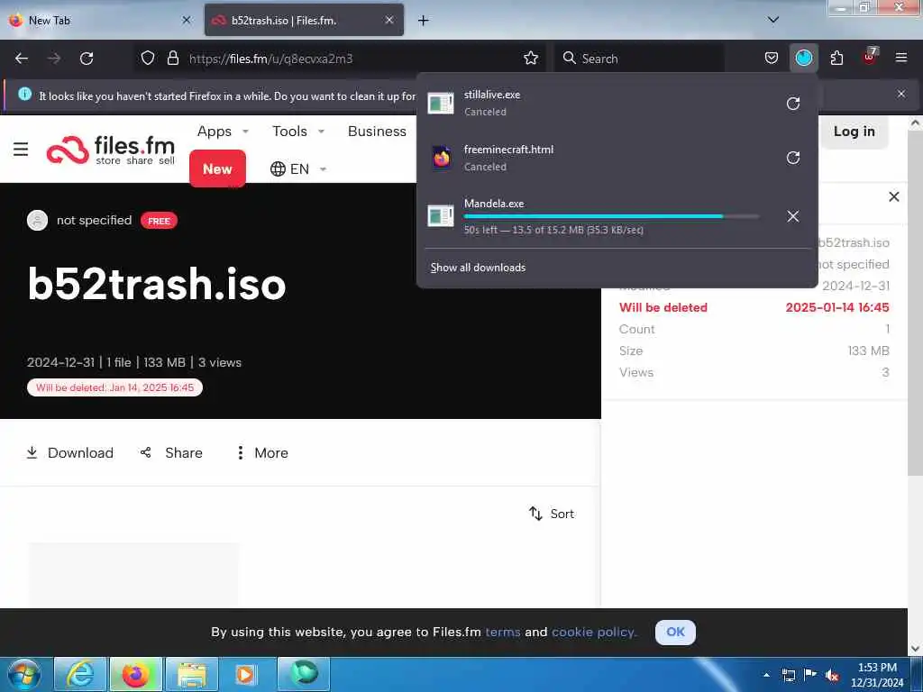Close the b52trash.iso tab
The height and width of the screenshot is (692, 923).
point(389,20)
